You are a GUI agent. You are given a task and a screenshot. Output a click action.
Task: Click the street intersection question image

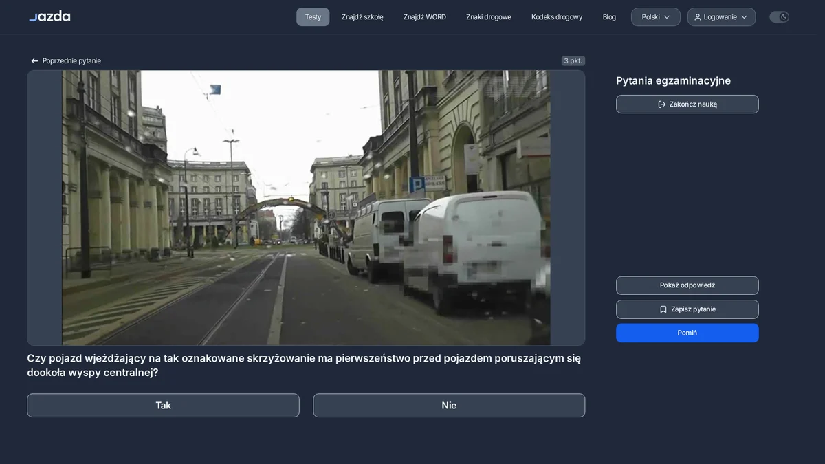(306, 208)
